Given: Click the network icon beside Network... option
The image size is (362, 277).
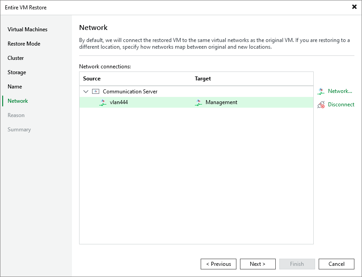Looking at the screenshot, I should [x=320, y=91].
